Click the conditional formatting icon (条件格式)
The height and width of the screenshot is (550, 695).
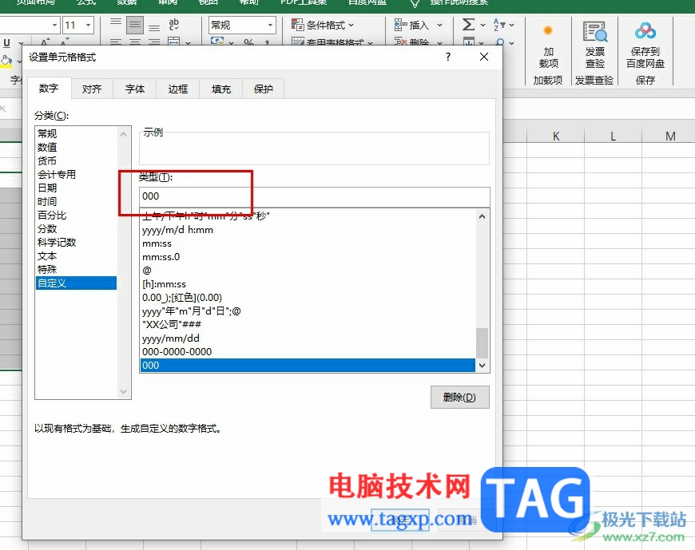(x=297, y=25)
